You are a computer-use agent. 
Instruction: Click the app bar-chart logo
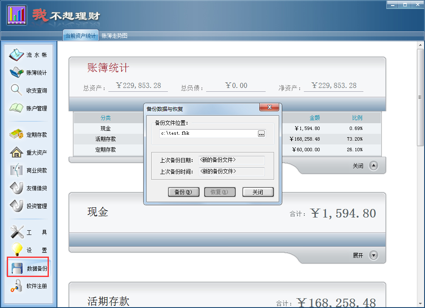pos(17,15)
